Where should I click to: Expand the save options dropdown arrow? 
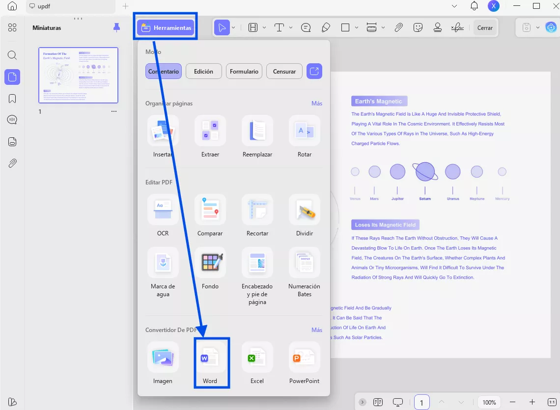[x=537, y=27]
